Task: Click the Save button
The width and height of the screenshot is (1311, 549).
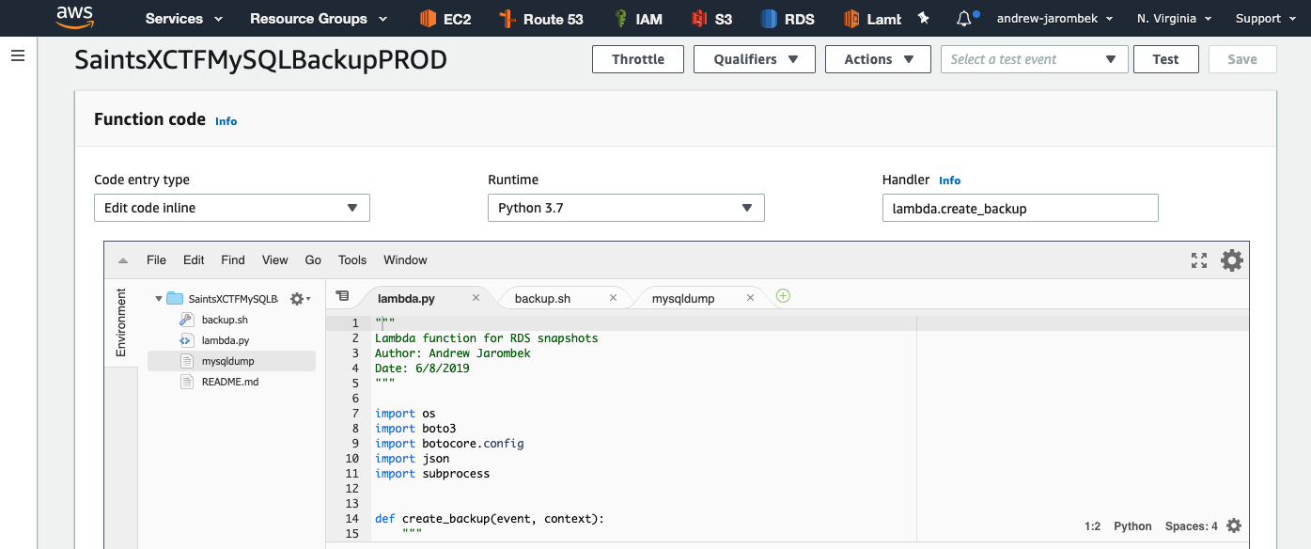Action: coord(1242,59)
